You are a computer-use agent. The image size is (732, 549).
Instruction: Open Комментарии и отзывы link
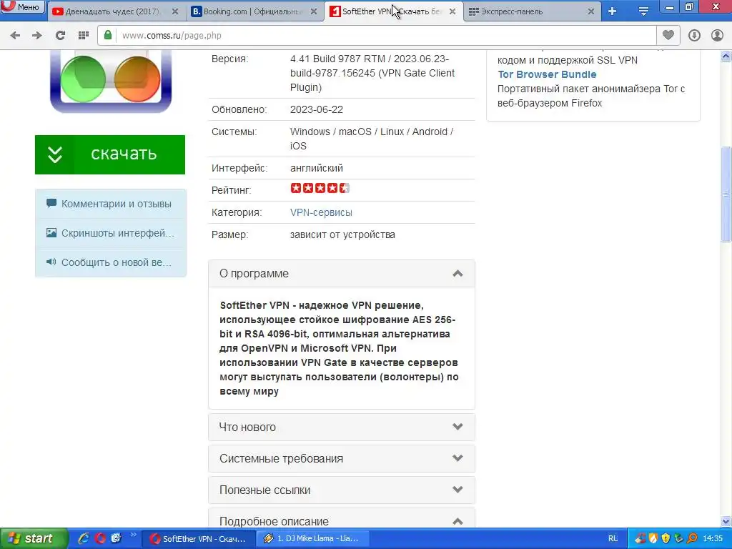pyautogui.click(x=117, y=204)
